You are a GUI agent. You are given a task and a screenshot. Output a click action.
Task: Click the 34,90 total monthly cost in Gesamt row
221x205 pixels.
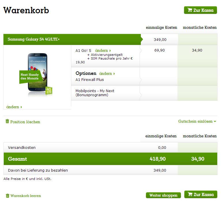[x=198, y=159]
